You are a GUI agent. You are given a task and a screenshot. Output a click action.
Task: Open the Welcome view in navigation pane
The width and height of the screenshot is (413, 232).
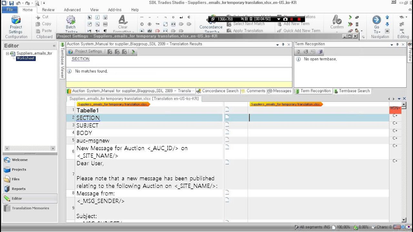click(30, 160)
